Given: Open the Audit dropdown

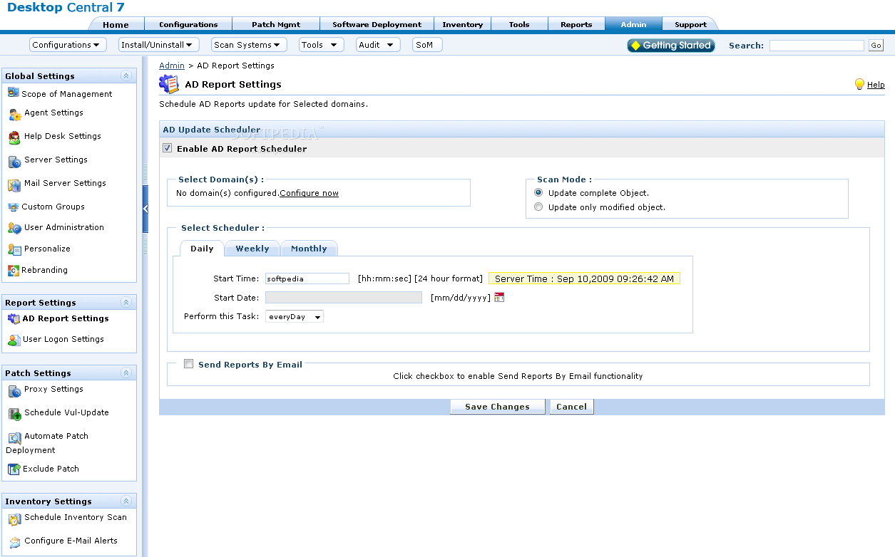Looking at the screenshot, I should point(378,45).
